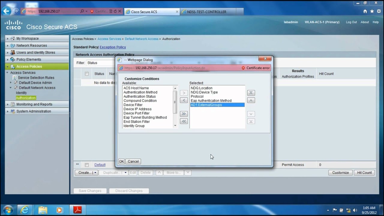
Task: Open the Exception Policy link
Action: pos(113,47)
